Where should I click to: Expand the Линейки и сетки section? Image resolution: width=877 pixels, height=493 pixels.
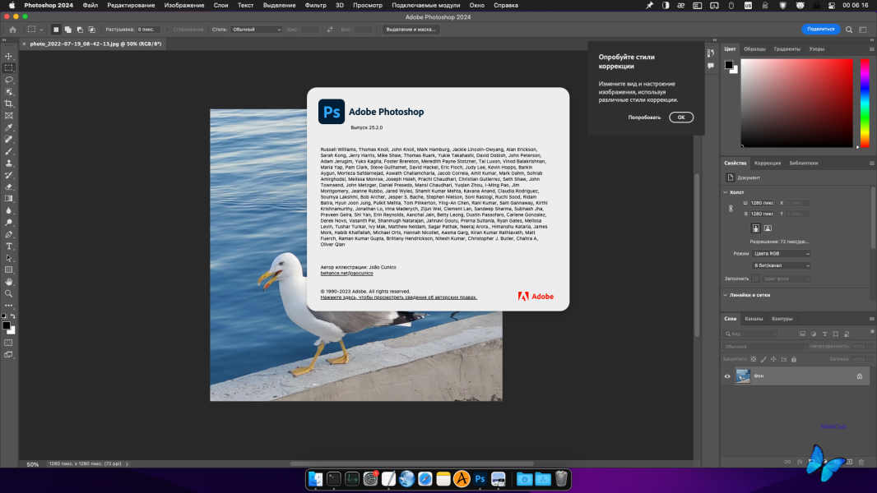tap(726, 295)
